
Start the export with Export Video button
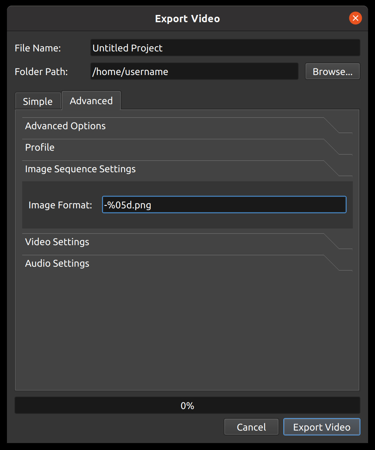322,427
